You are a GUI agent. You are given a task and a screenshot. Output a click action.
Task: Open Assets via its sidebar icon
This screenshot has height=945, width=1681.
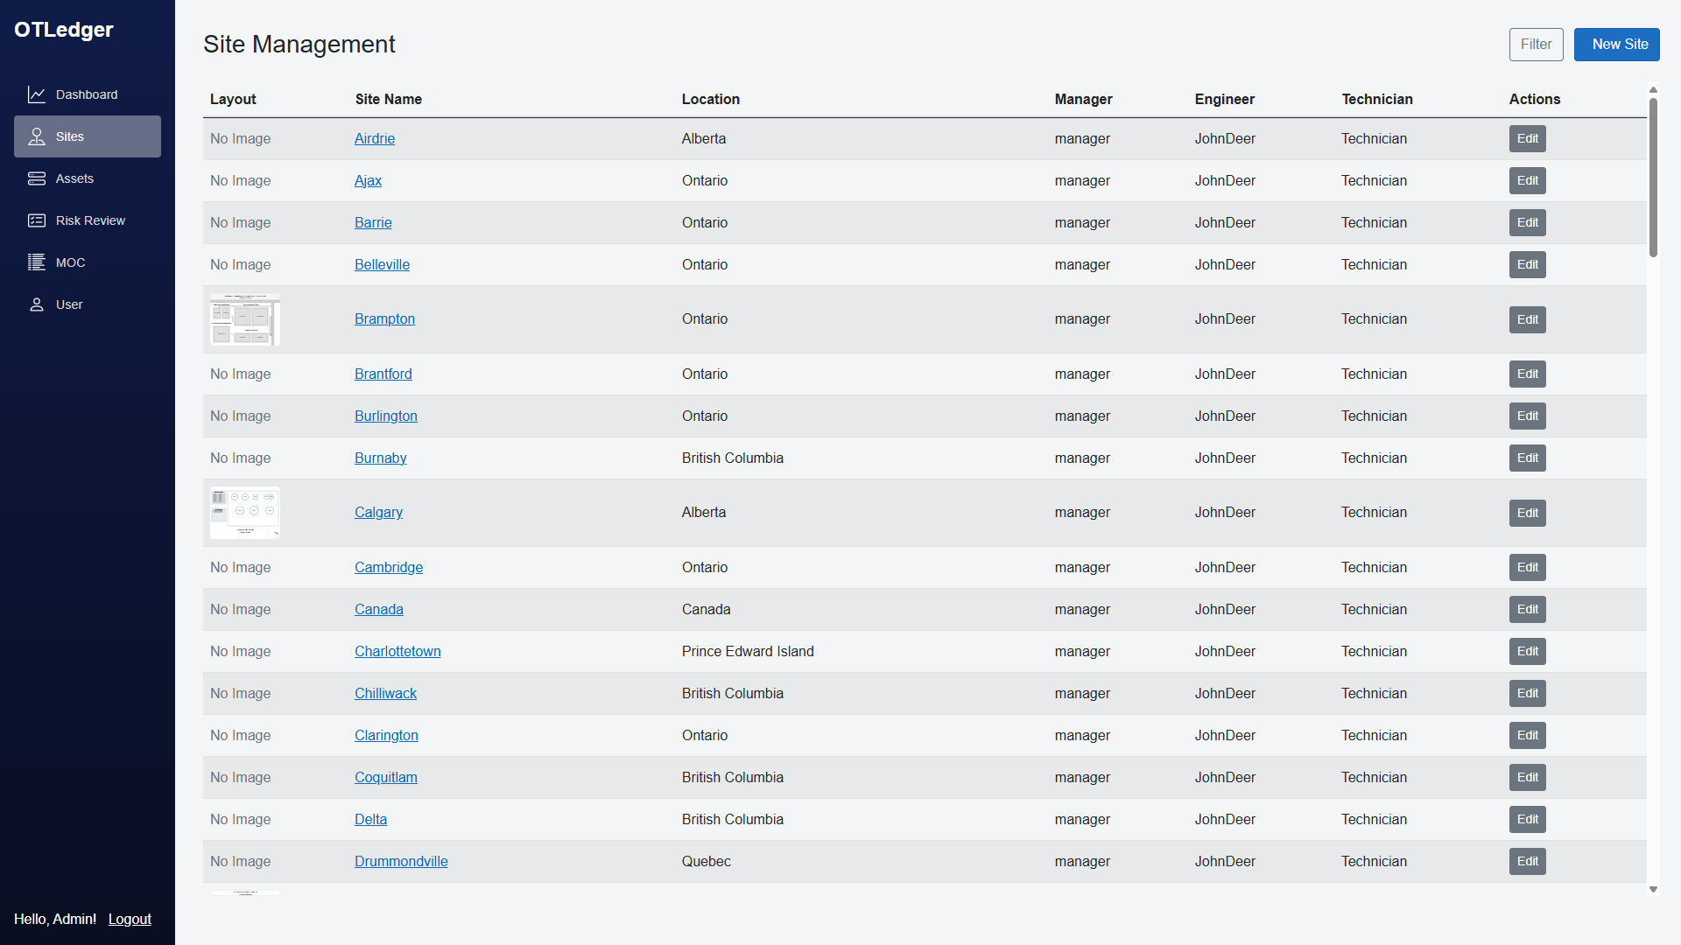pyautogui.click(x=36, y=178)
